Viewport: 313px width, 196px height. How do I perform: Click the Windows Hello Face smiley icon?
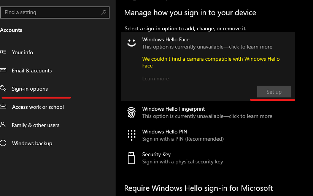[x=132, y=43]
